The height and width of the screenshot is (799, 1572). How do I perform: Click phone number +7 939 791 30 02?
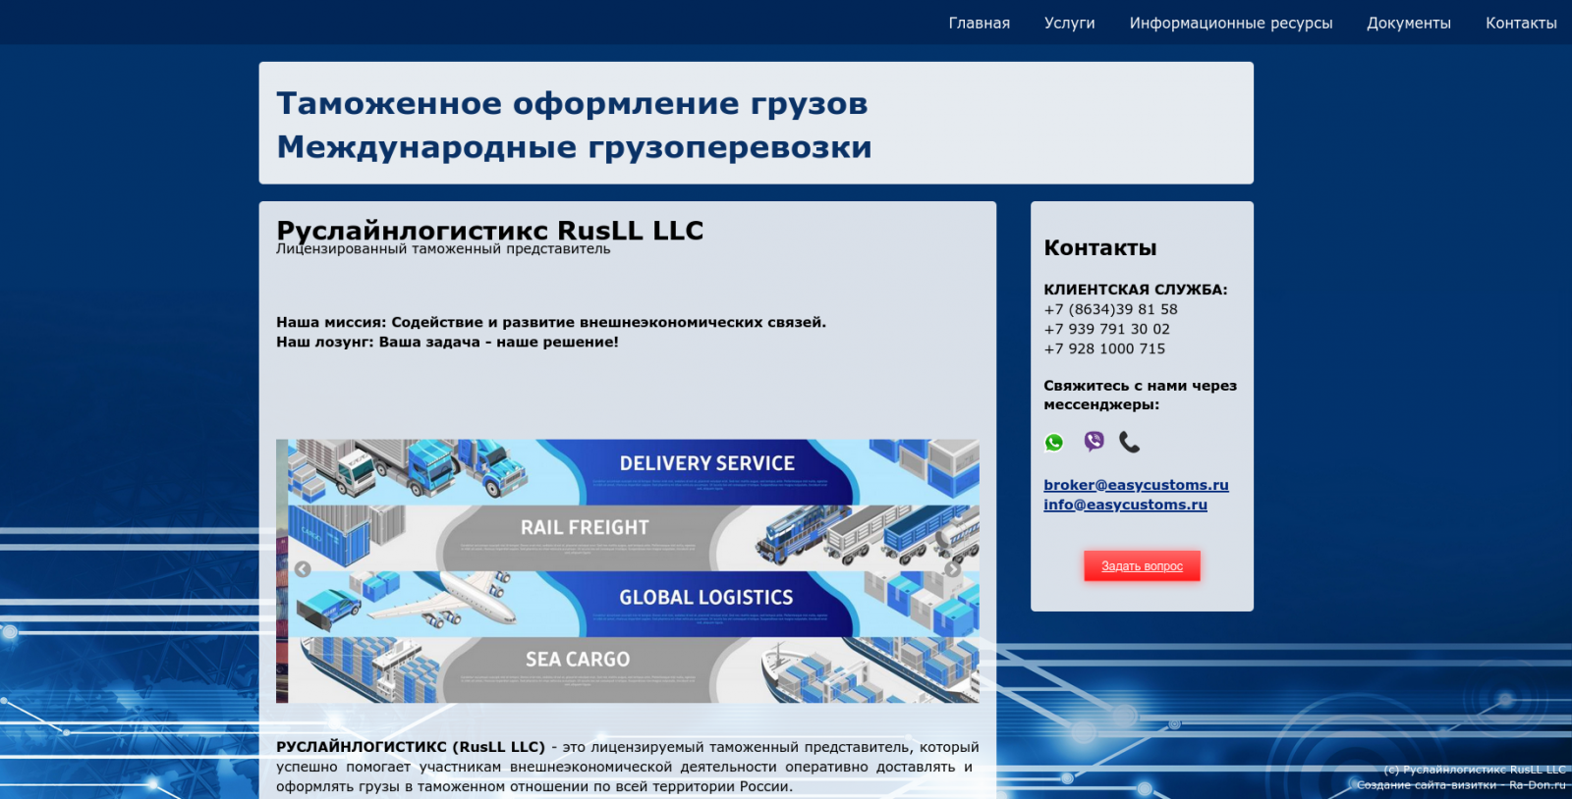(x=1106, y=329)
